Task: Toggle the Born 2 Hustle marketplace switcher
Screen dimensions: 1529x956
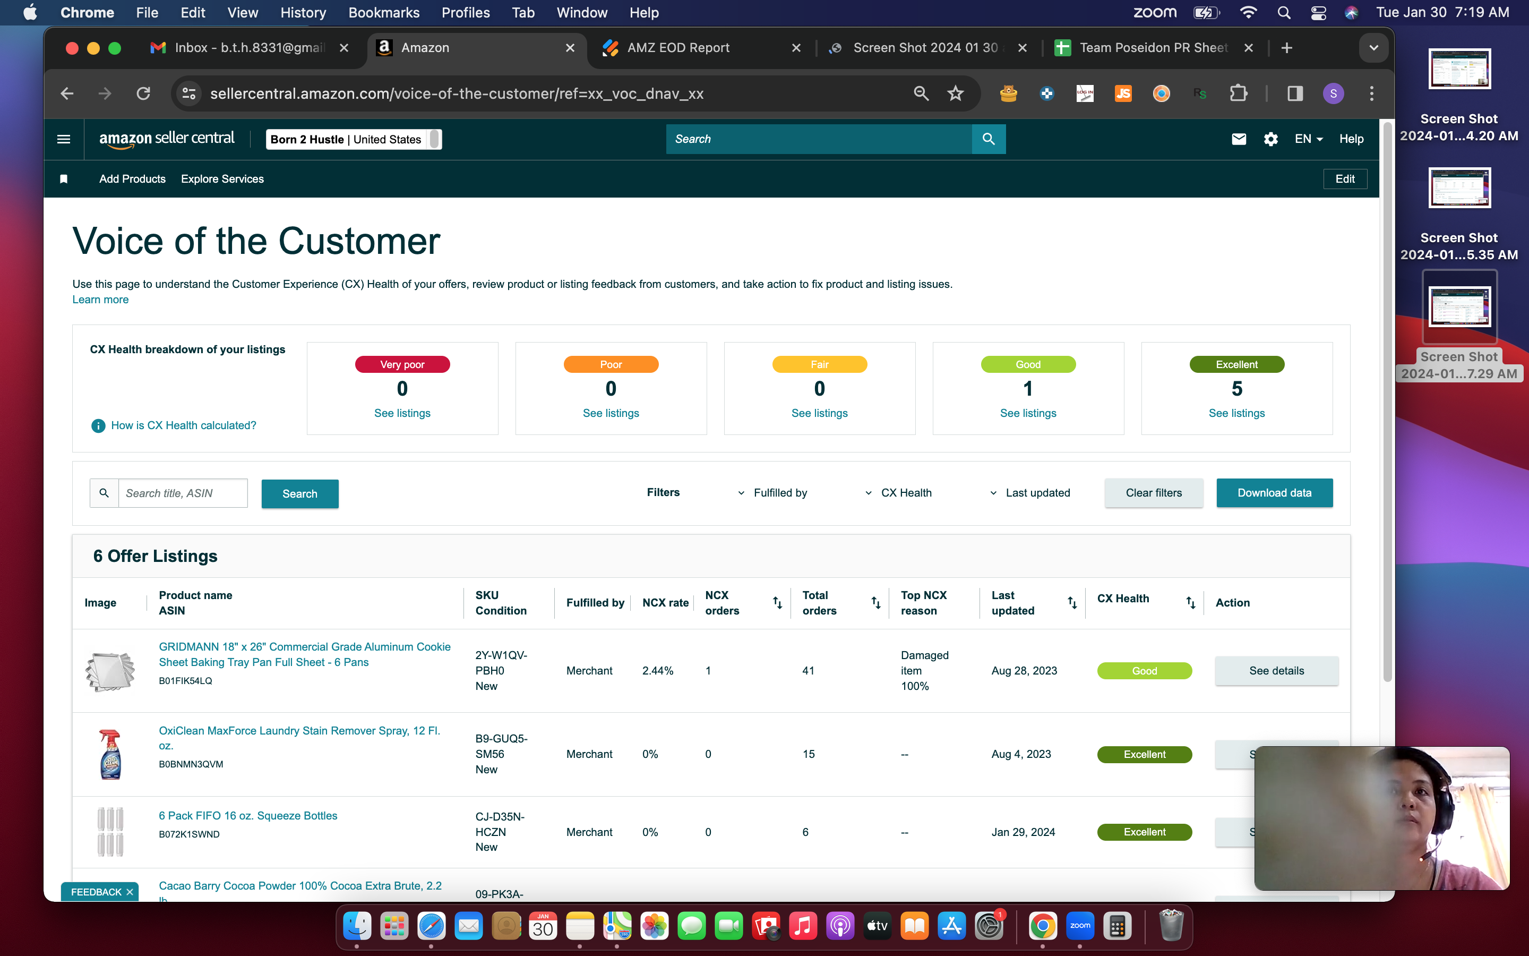Action: point(354,139)
